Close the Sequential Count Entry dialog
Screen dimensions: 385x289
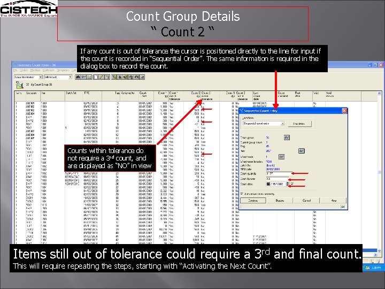coord(344,111)
